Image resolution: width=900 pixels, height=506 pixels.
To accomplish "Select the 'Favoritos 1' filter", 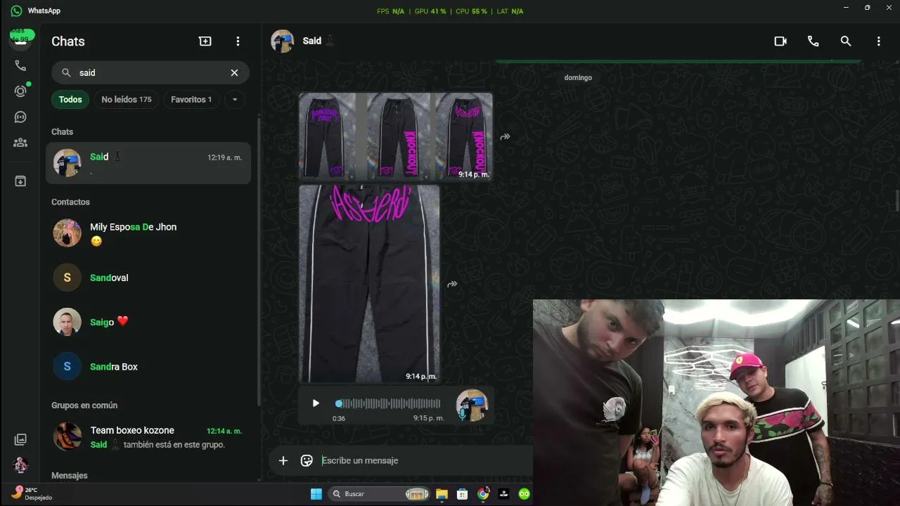I will tap(191, 100).
